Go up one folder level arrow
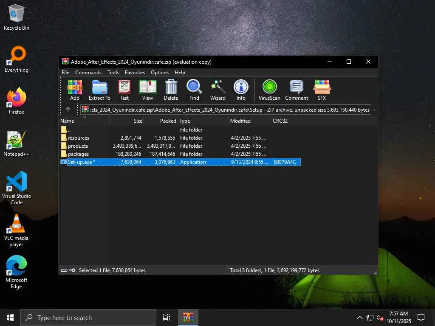Screen dimensions: 435x326 [68, 110]
